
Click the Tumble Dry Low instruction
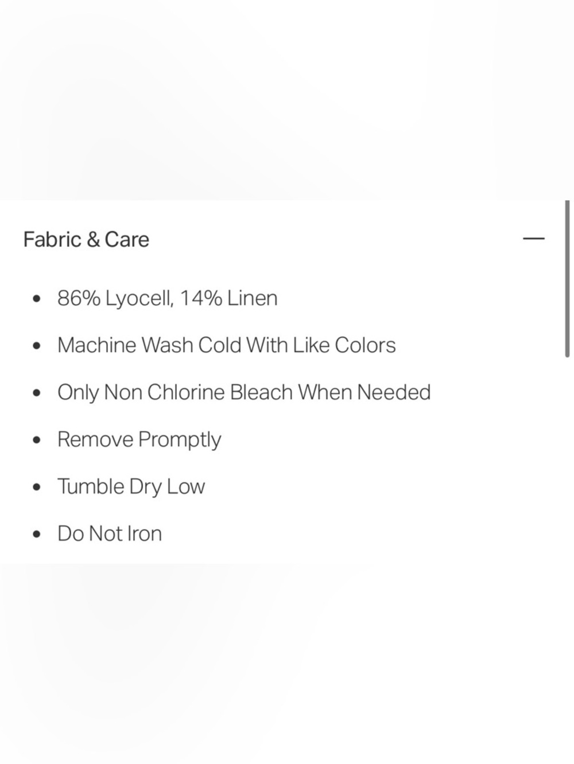pyautogui.click(x=131, y=486)
